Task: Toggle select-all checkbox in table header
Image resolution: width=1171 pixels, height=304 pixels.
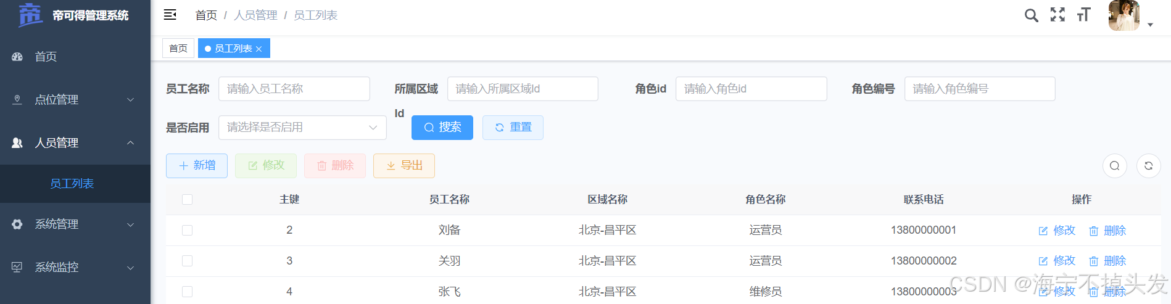Action: pyautogui.click(x=188, y=200)
